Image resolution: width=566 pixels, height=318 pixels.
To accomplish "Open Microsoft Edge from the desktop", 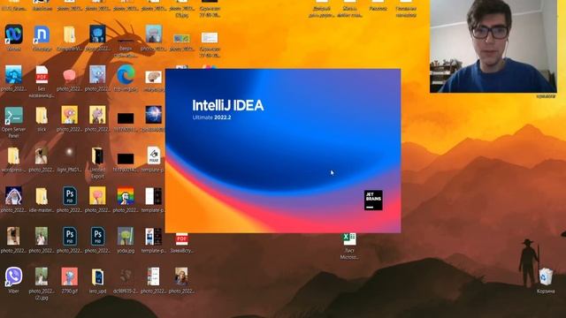I will tap(126, 74).
